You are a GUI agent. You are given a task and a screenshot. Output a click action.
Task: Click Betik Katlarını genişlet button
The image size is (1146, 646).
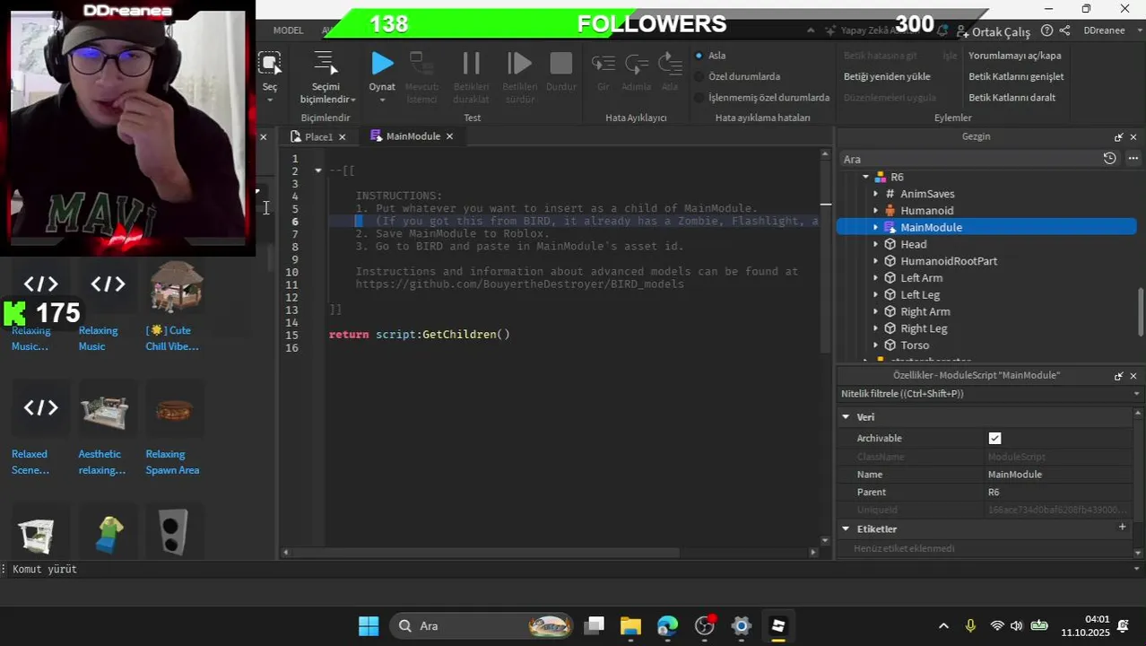pyautogui.click(x=1016, y=77)
